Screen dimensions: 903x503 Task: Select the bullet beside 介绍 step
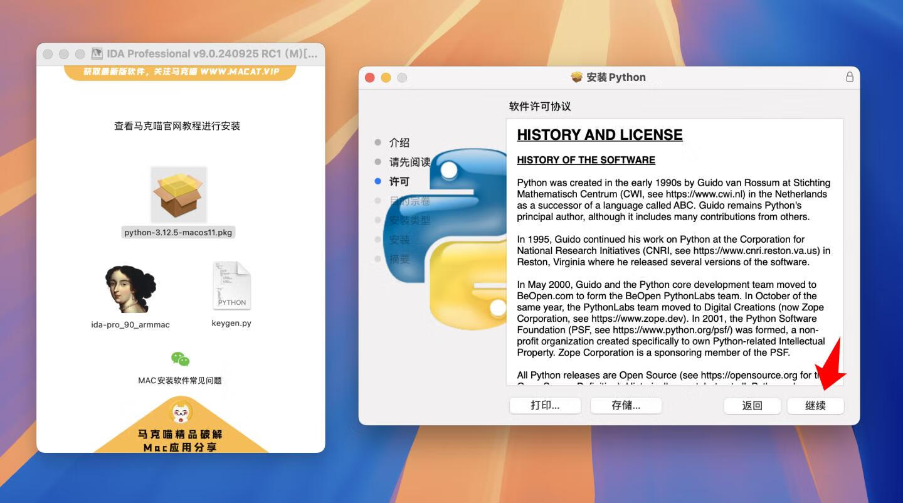tap(378, 142)
